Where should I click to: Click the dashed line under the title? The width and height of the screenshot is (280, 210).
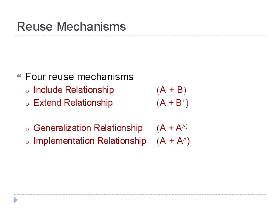click(x=140, y=35)
